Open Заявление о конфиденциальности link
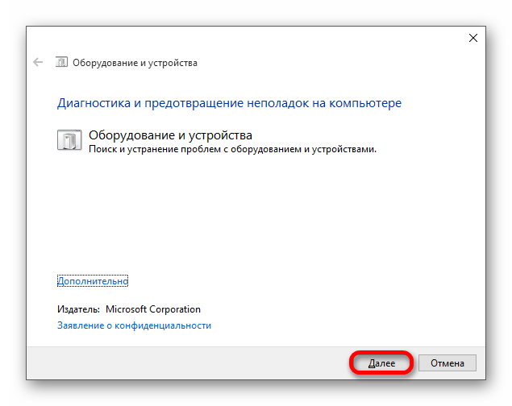The width and height of the screenshot is (512, 406). (134, 325)
